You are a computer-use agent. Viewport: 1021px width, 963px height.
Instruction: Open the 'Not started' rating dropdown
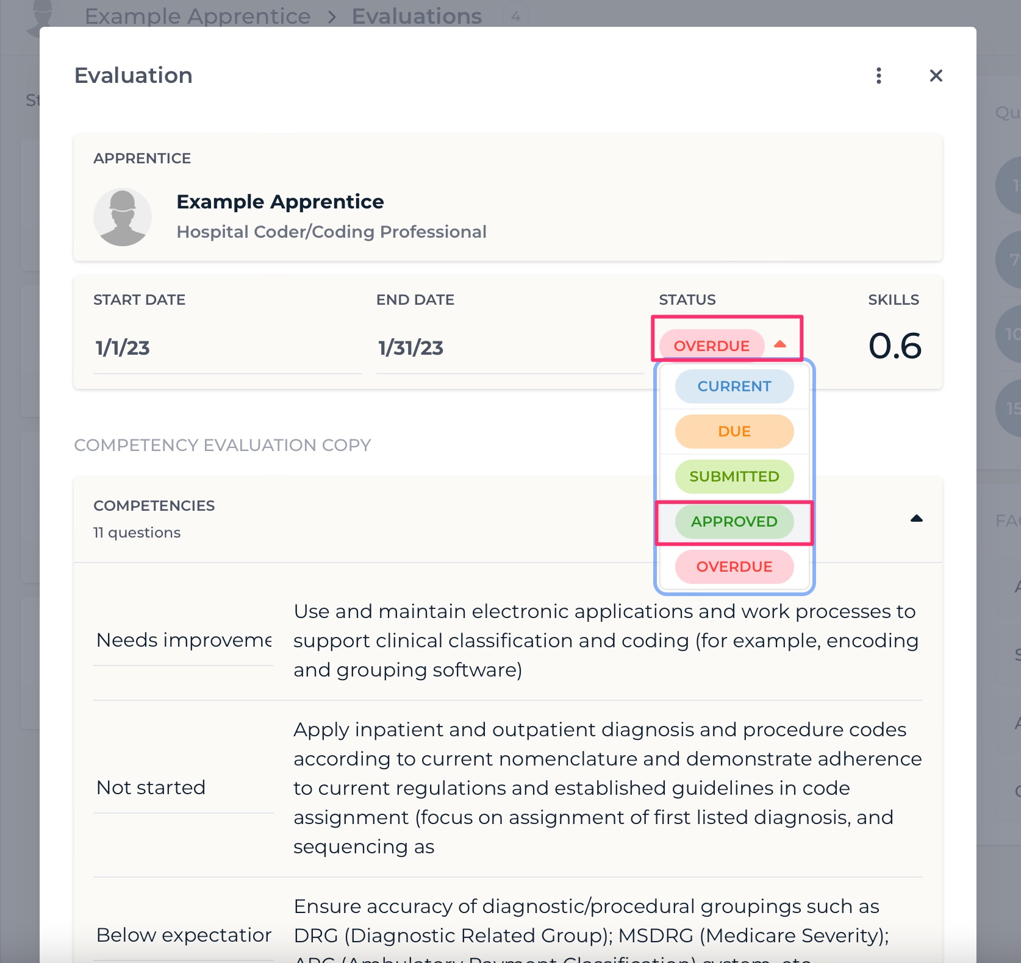coord(184,787)
